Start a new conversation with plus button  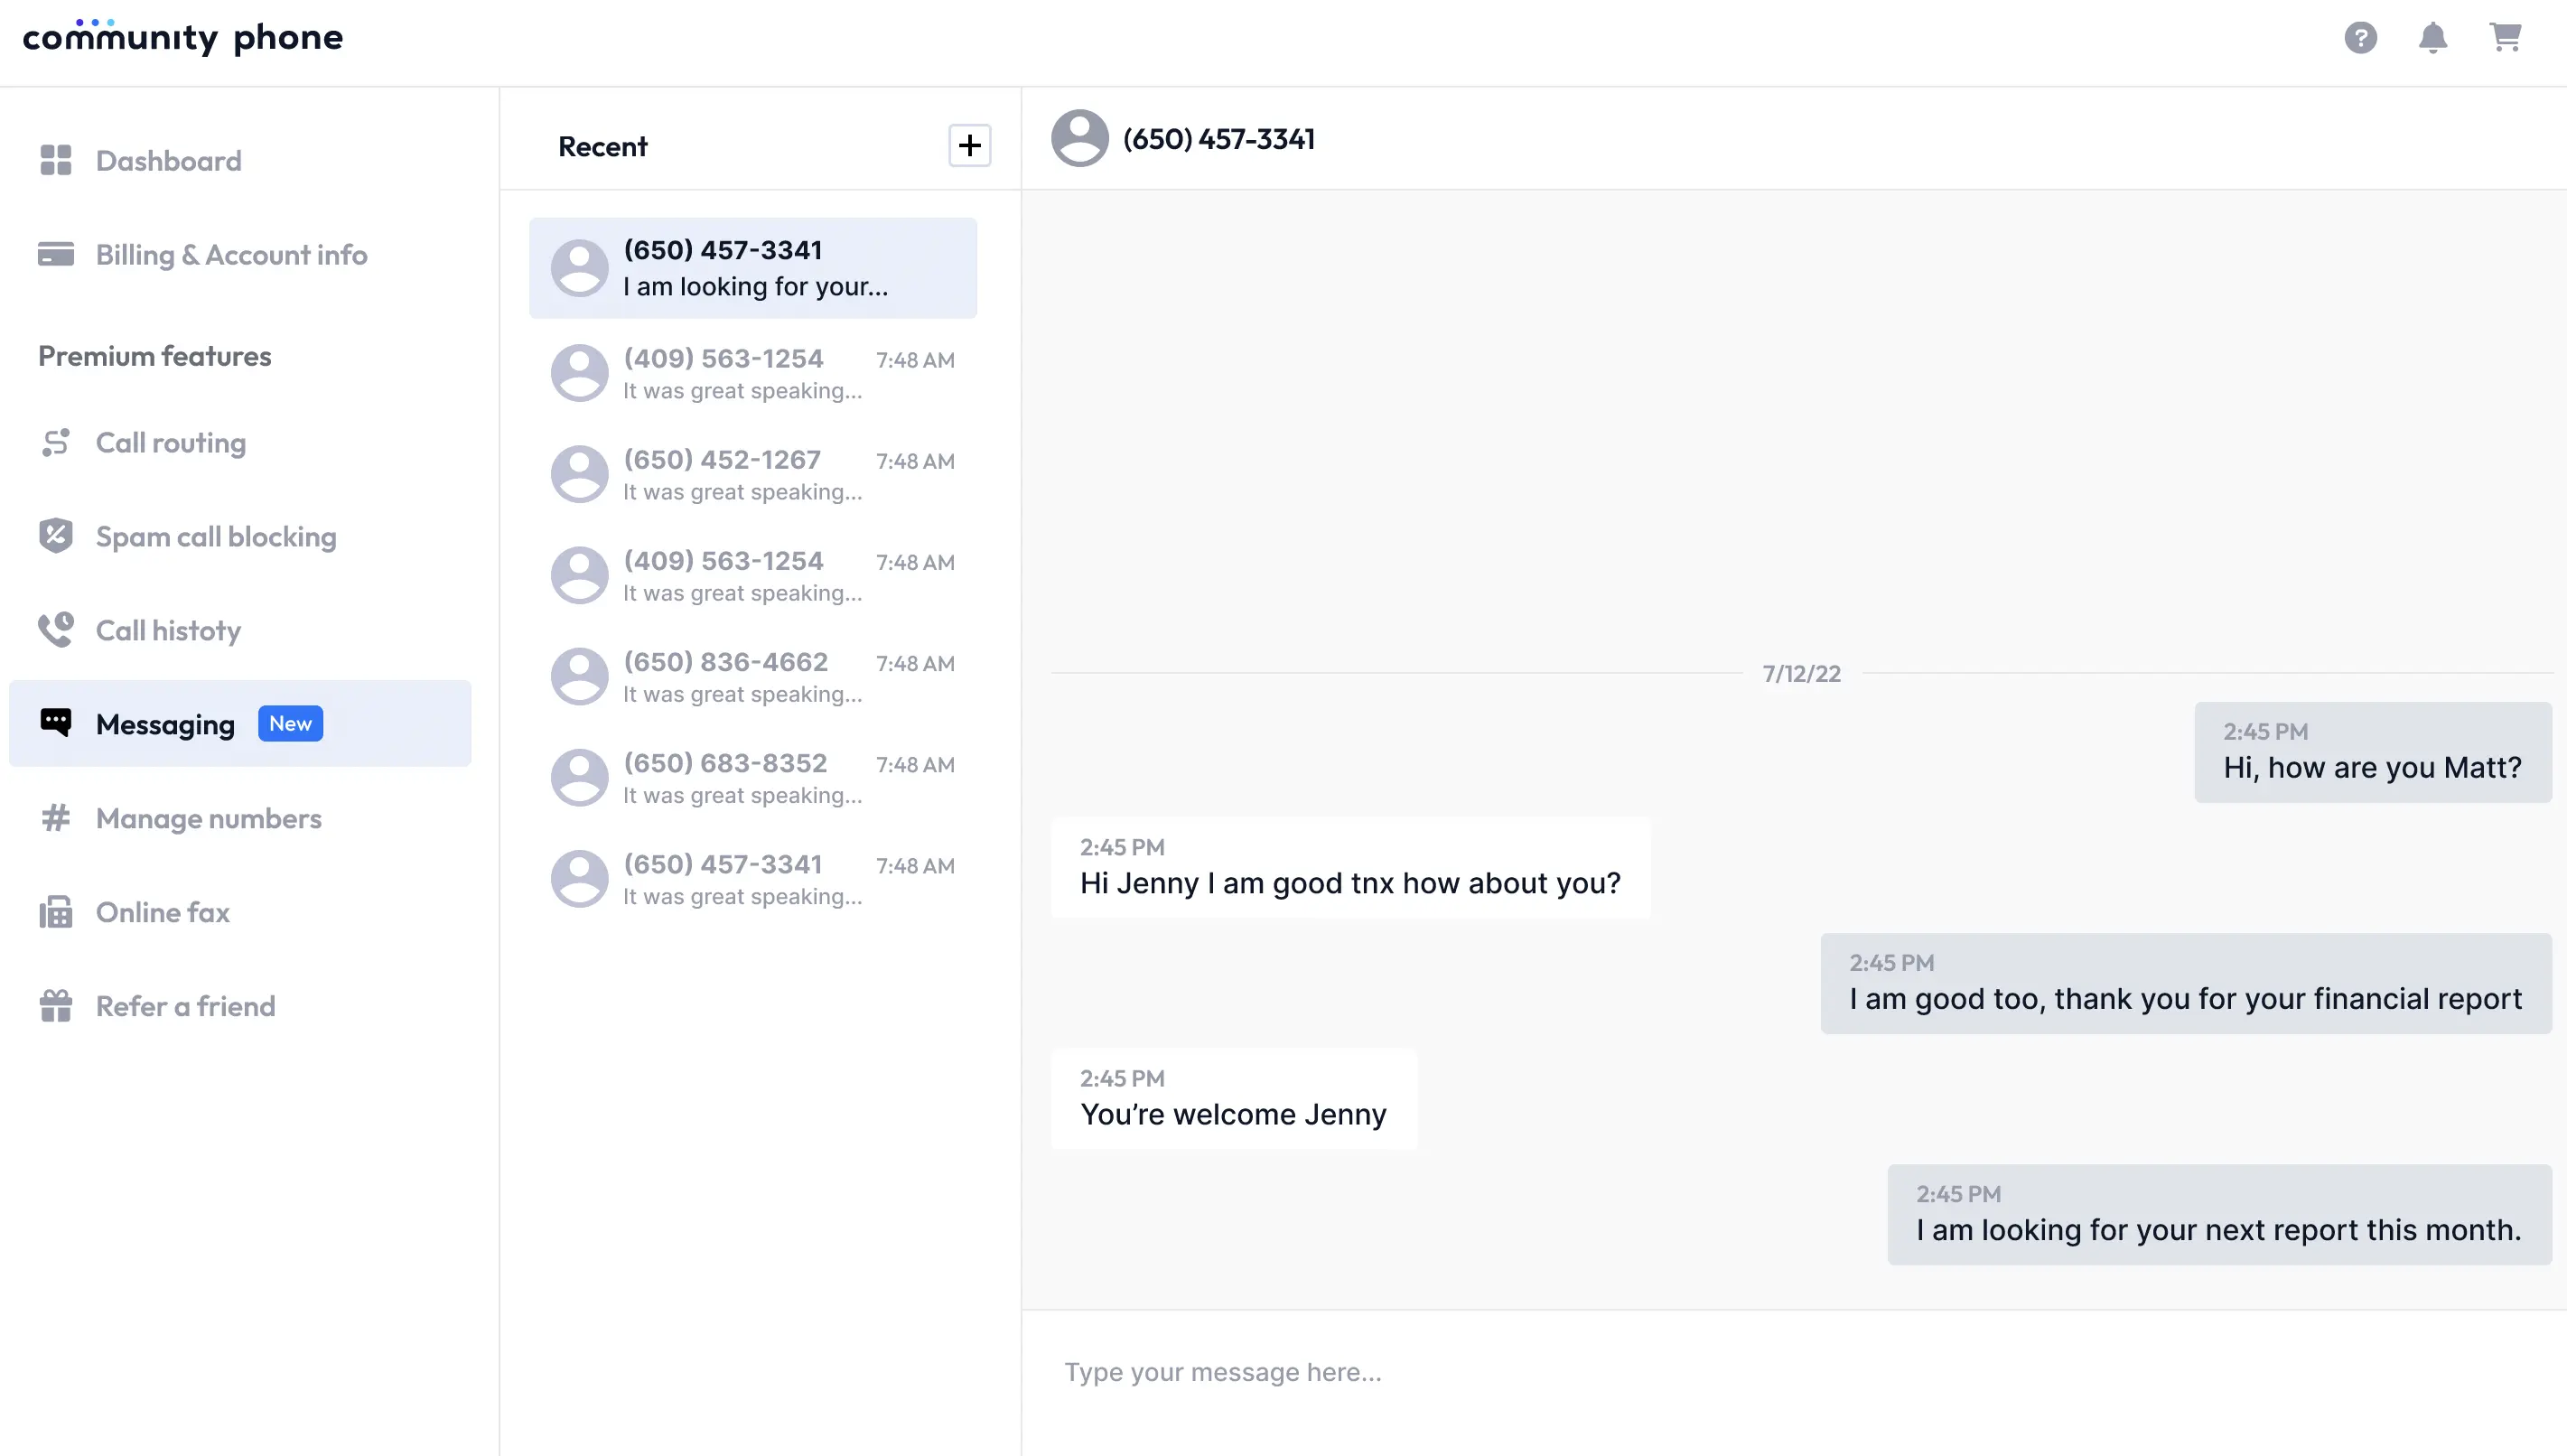tap(969, 146)
